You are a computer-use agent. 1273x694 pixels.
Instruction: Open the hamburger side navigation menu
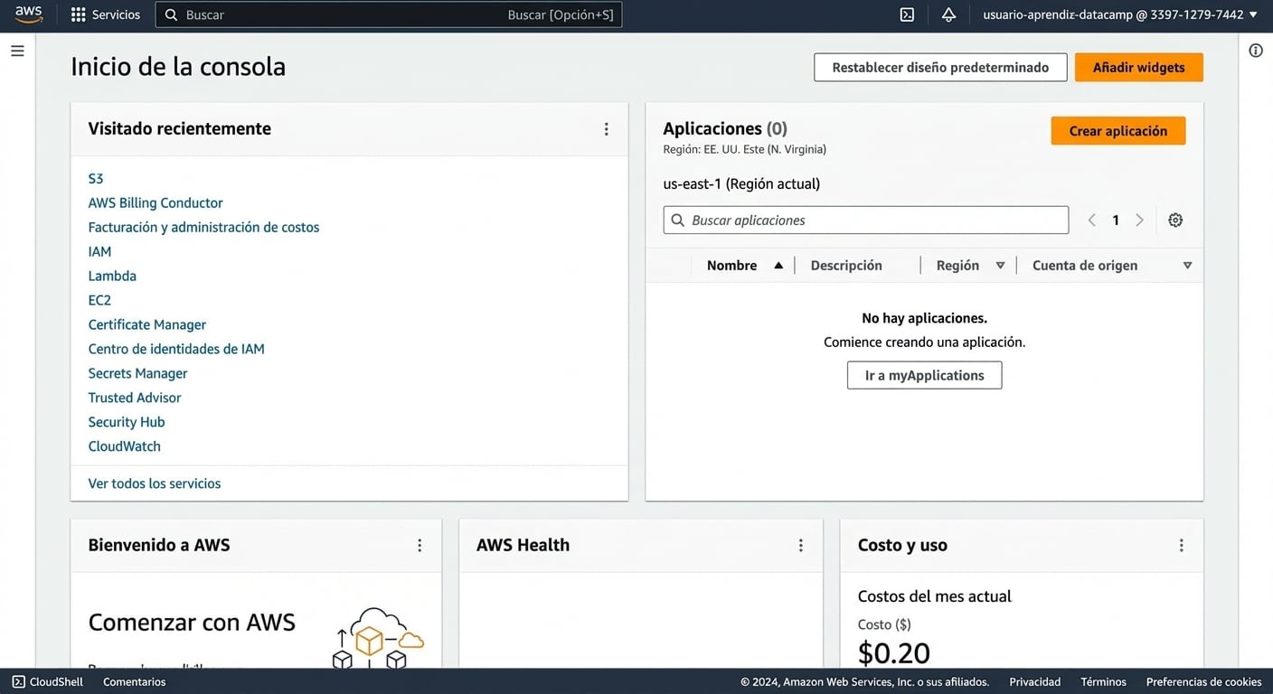tap(17, 51)
